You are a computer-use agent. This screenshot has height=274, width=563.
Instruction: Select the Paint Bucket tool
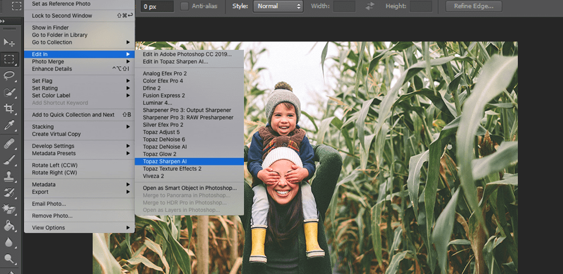pyautogui.click(x=9, y=226)
